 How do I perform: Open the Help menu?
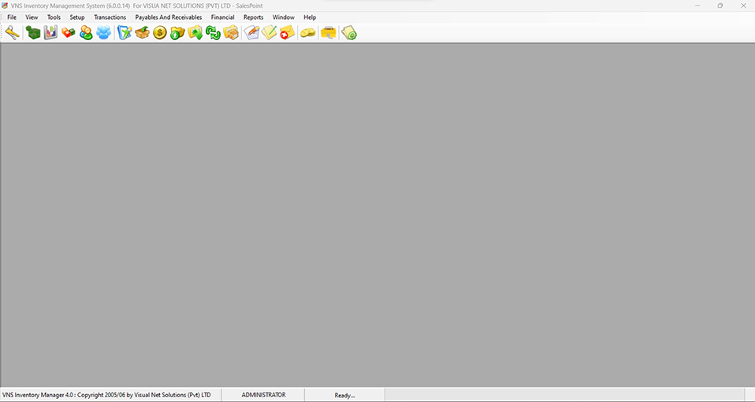[x=310, y=17]
